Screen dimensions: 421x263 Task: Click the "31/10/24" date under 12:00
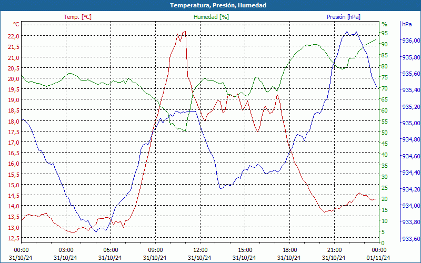click(199, 258)
